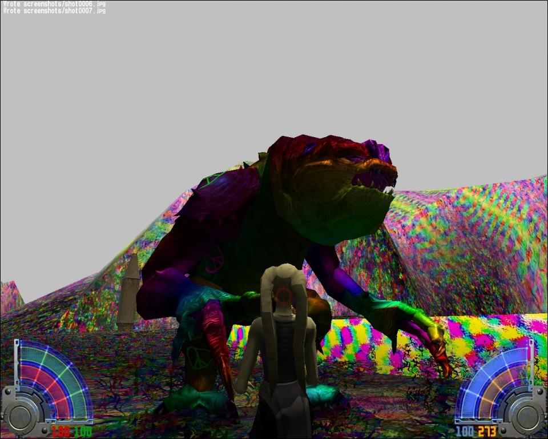Click the stone tower behind the rancor
This screenshot has height=439, width=548.
tap(129, 292)
